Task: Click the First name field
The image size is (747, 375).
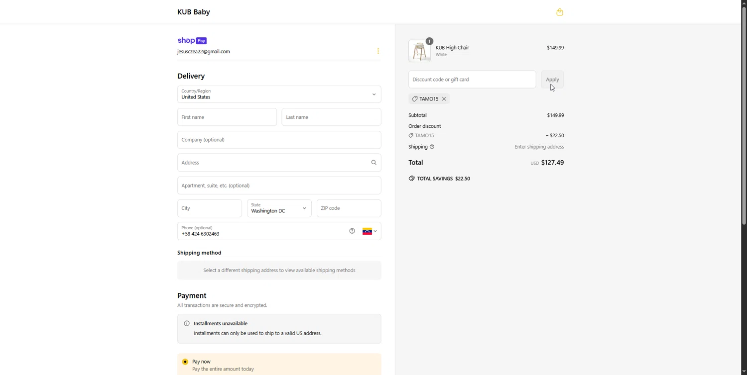Action: click(227, 117)
